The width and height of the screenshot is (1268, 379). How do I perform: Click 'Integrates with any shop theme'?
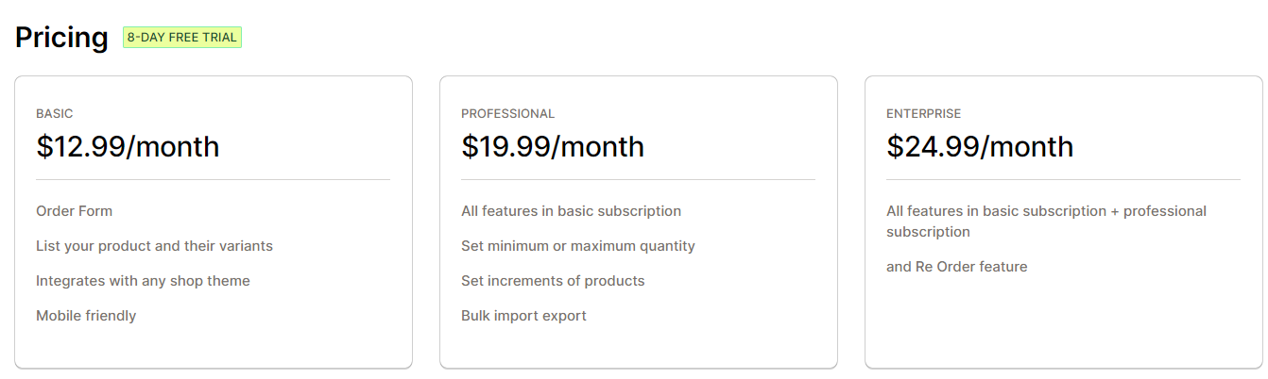[x=143, y=281]
